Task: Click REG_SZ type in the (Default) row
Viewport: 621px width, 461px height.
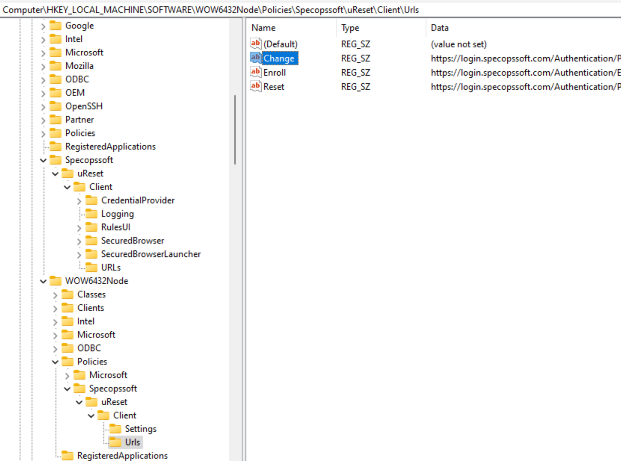Action: tap(356, 44)
